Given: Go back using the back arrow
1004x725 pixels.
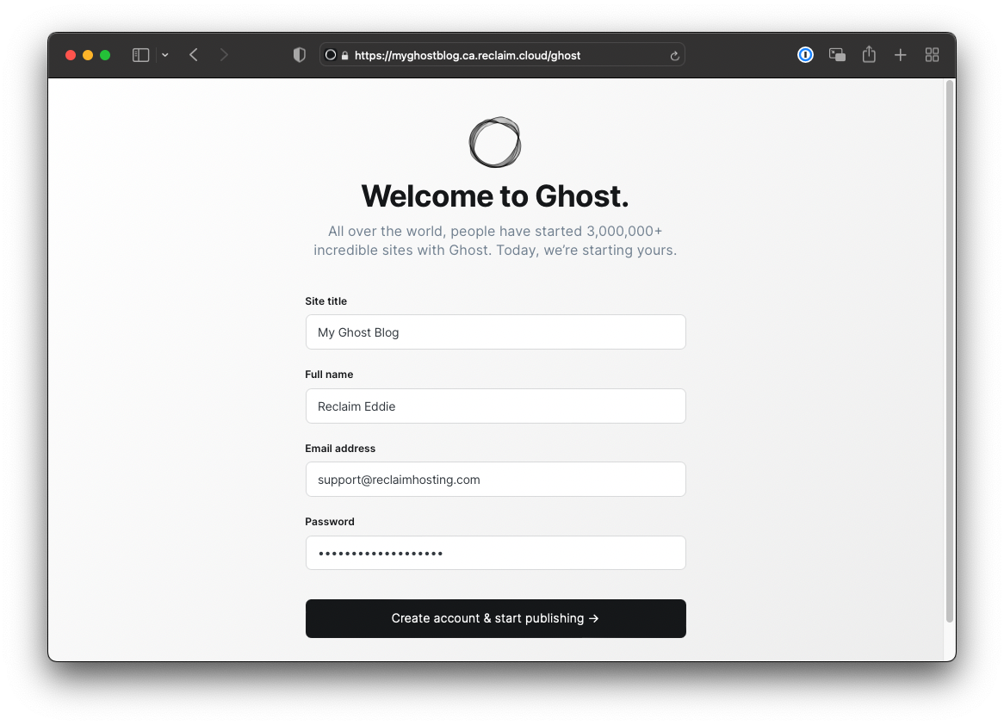Looking at the screenshot, I should pyautogui.click(x=194, y=55).
